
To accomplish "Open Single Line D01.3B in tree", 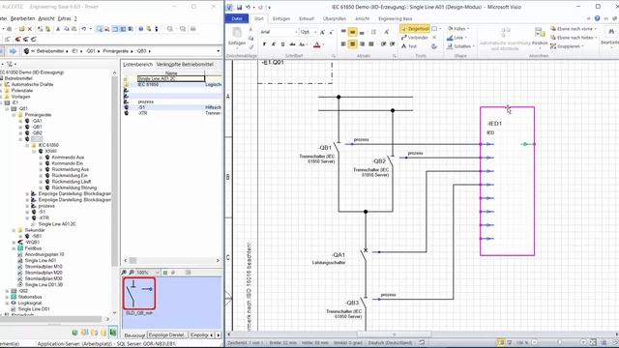I will (44, 284).
